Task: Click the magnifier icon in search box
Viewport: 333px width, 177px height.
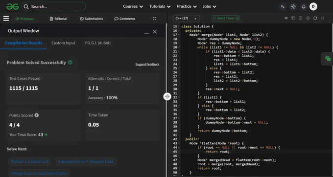Action: coord(26,7)
